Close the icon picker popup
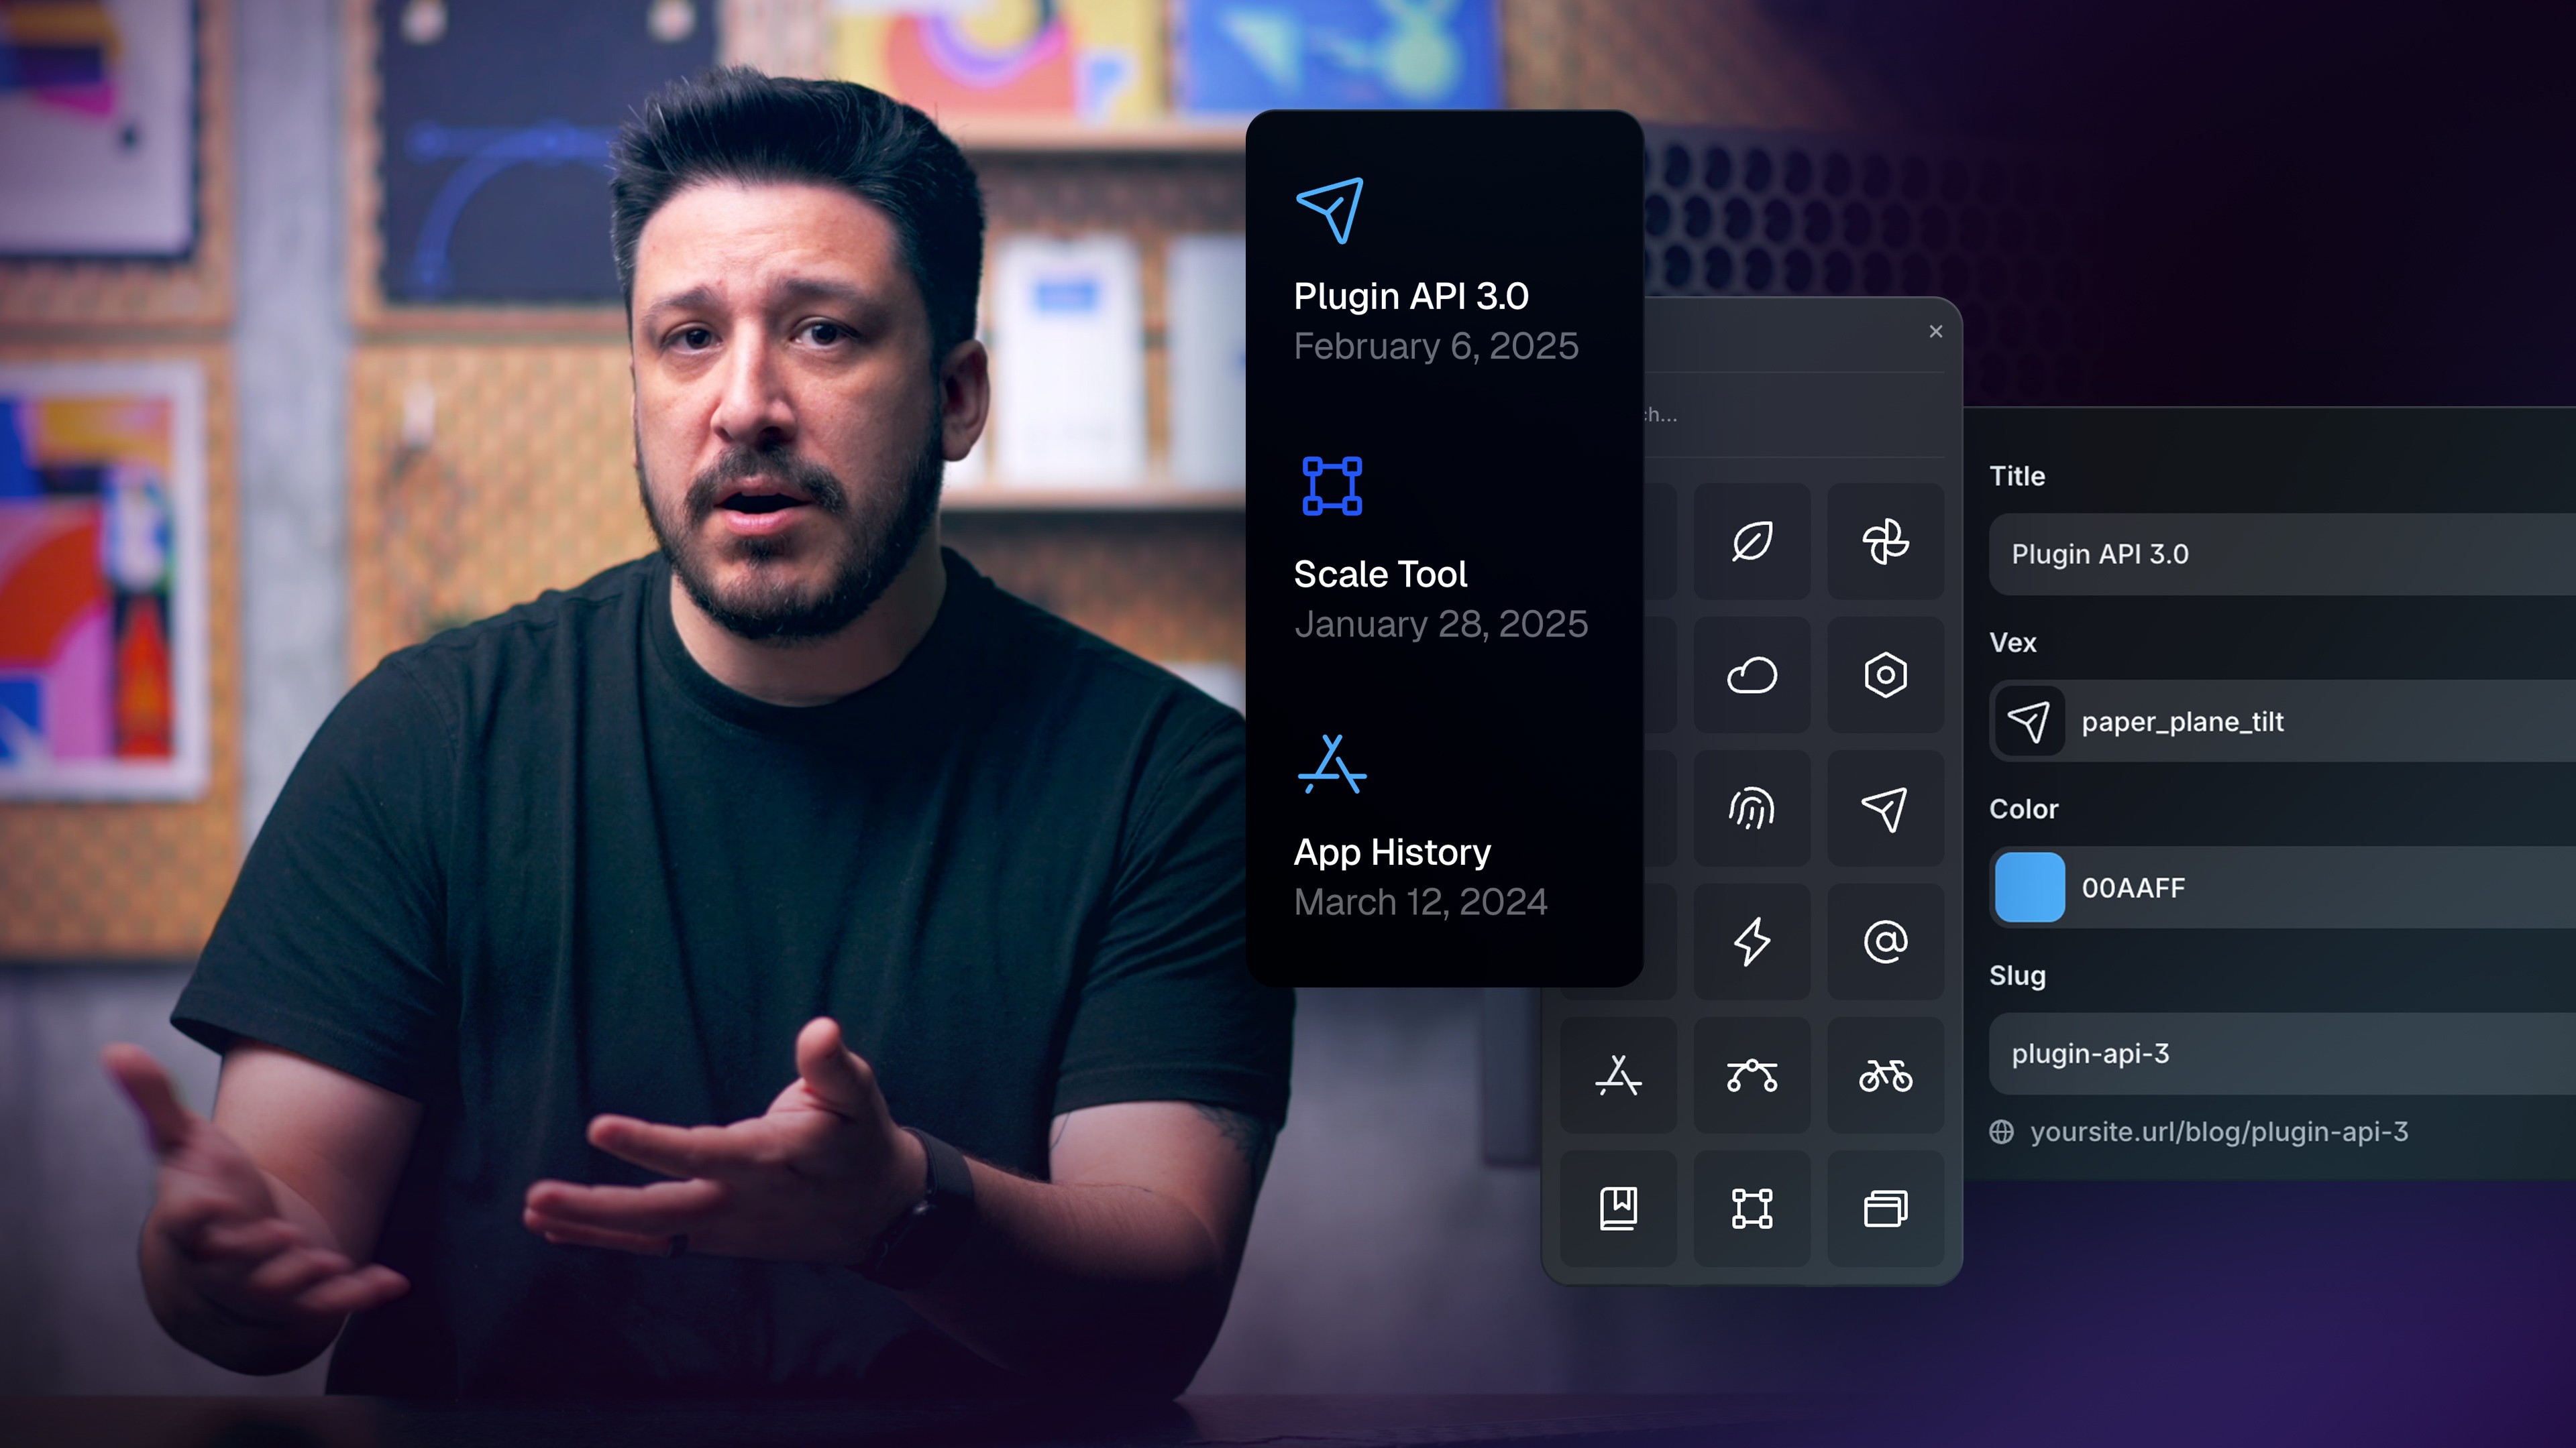This screenshot has height=1448, width=2576. pyautogui.click(x=1936, y=330)
